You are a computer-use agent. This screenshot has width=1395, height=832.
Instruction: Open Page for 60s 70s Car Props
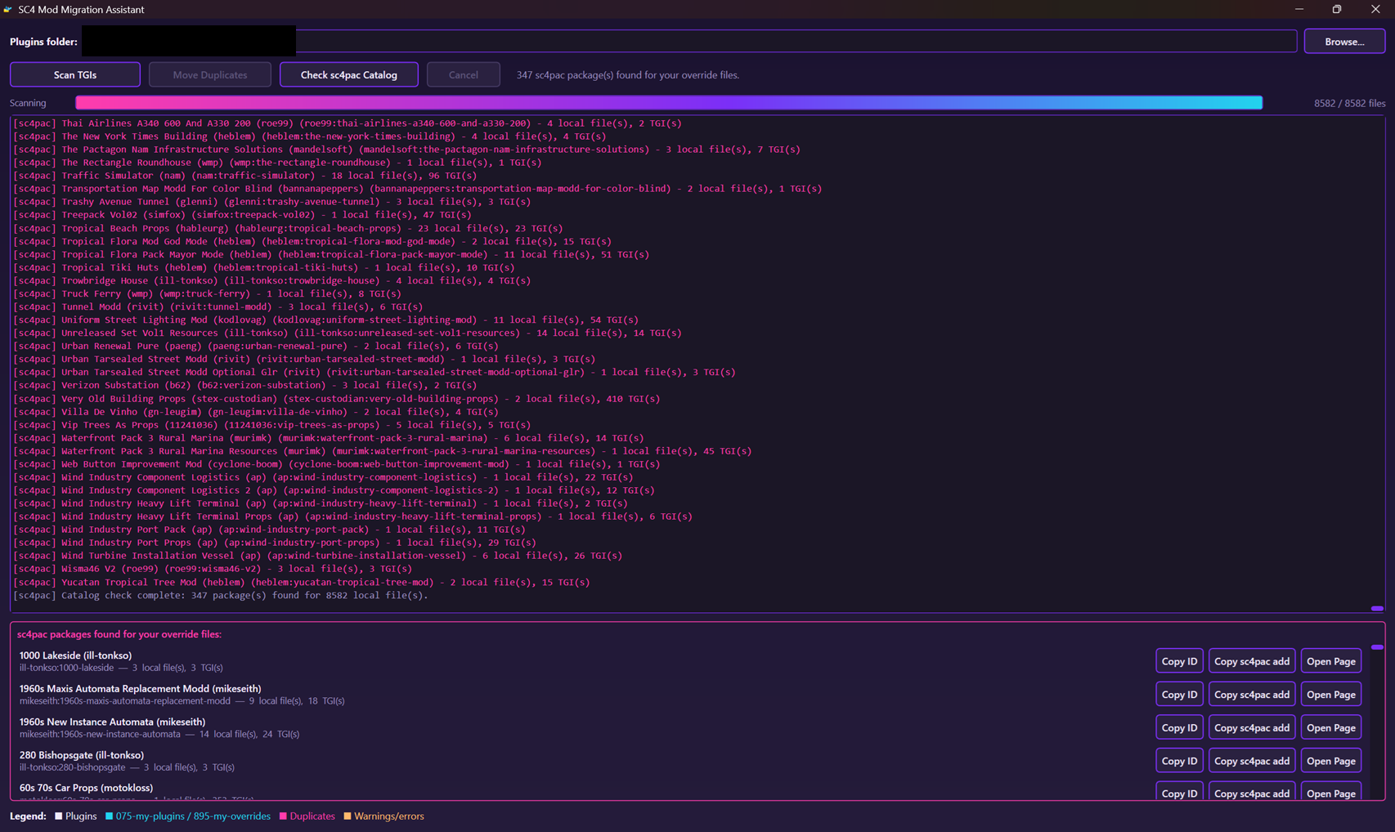[1331, 791]
